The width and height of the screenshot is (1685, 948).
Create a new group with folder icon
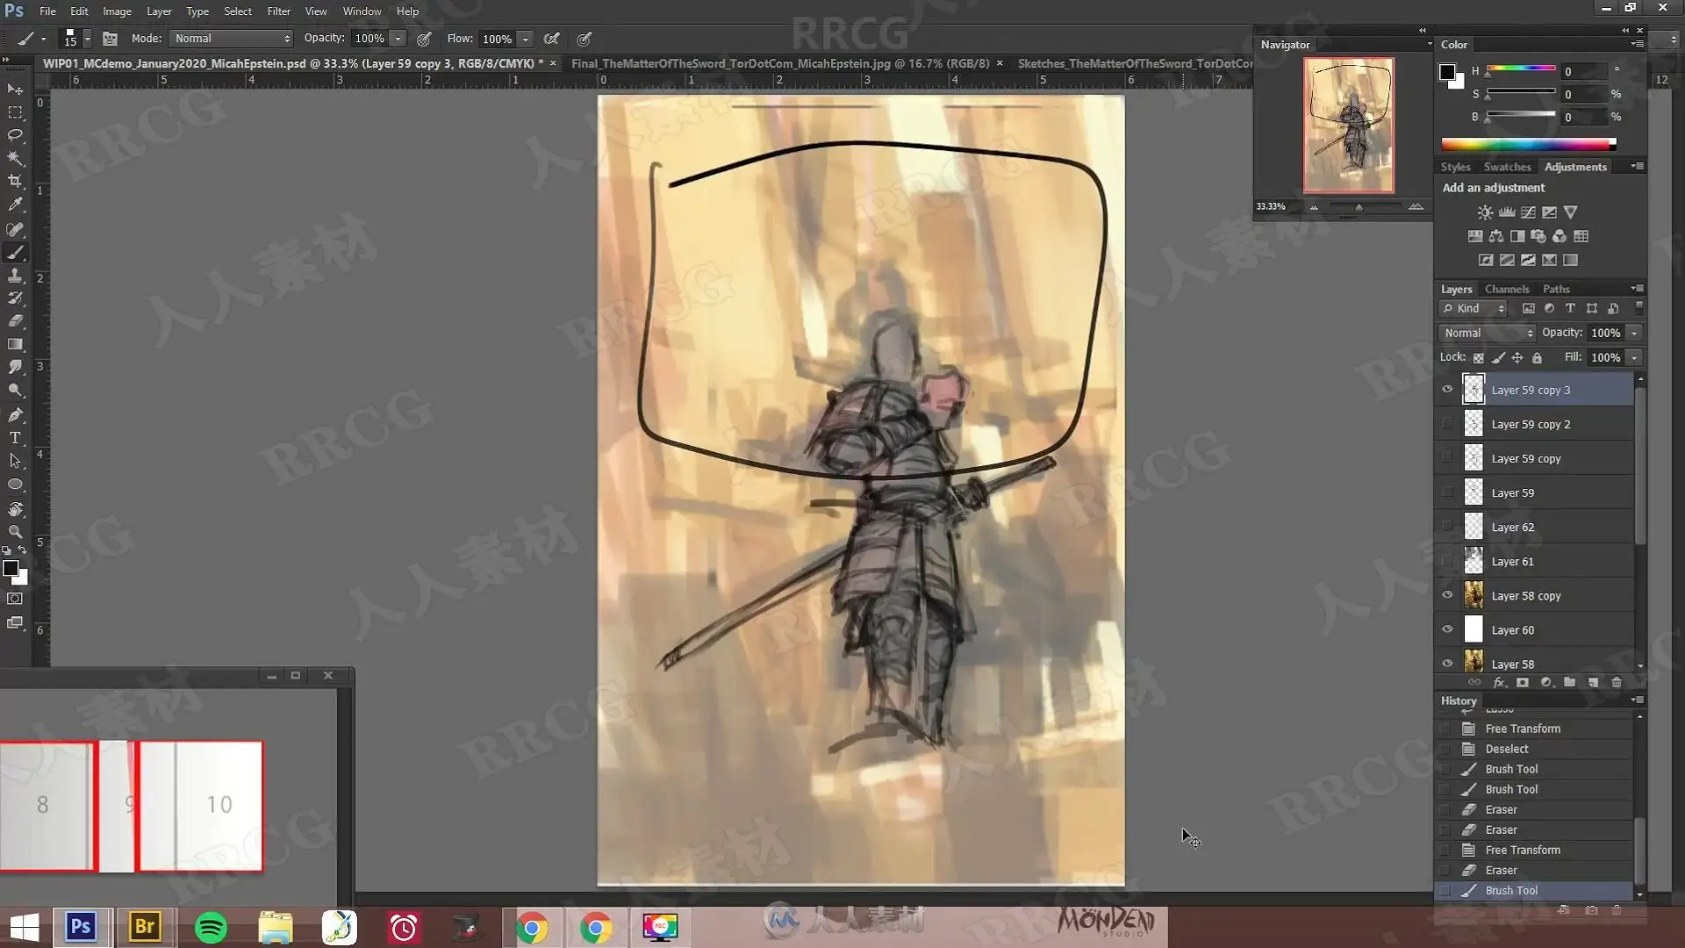1569,683
